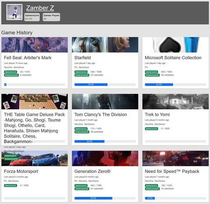Screen dimensions: 210x204
Task: Open the Zamber Z profile link
Action: (40, 8)
